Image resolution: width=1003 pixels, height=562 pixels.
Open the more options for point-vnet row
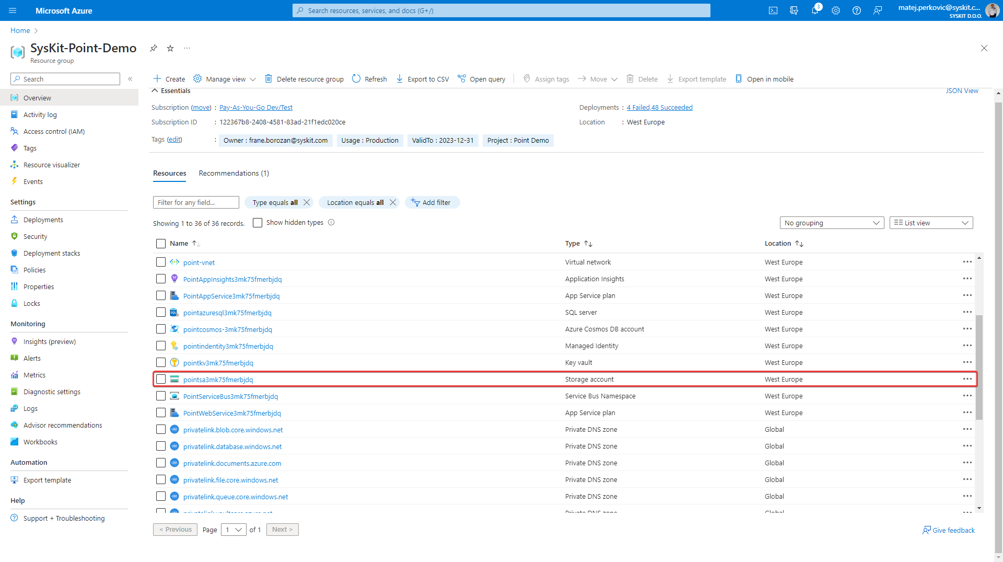(967, 262)
